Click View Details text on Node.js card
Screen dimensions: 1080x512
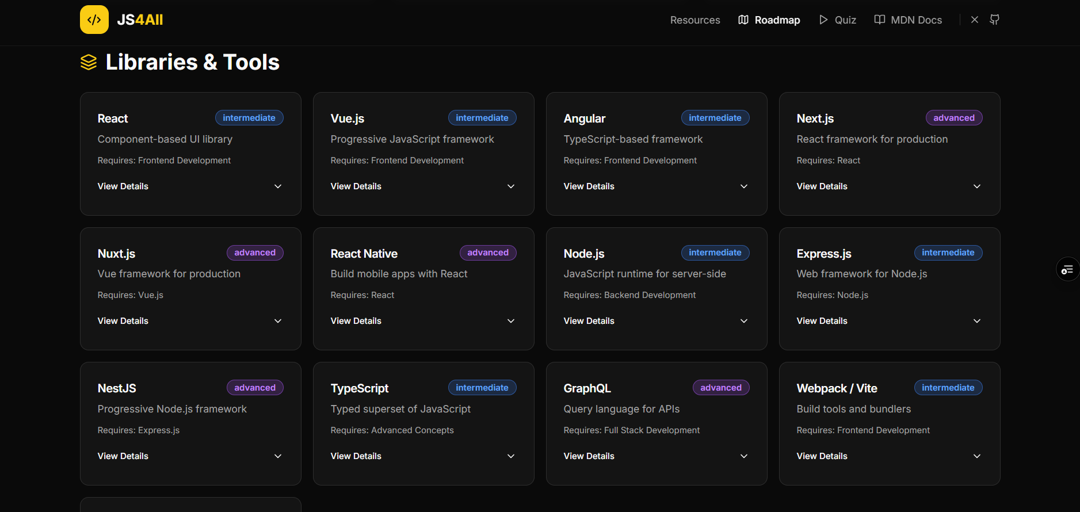click(589, 321)
